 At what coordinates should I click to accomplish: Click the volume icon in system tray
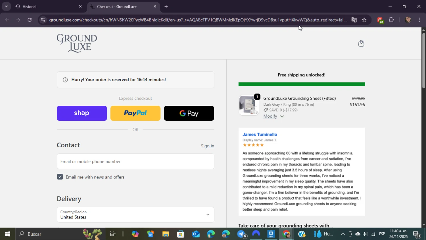[365, 234]
